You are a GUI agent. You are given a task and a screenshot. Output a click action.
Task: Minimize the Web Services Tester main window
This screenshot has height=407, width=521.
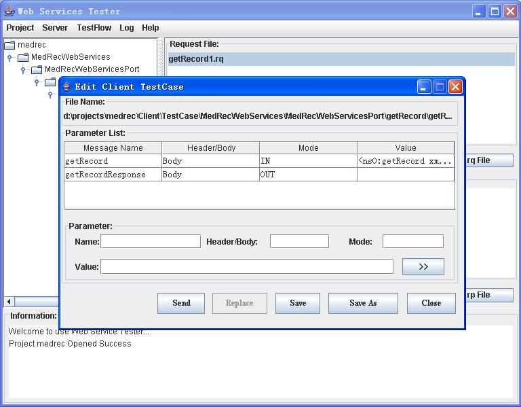point(479,12)
